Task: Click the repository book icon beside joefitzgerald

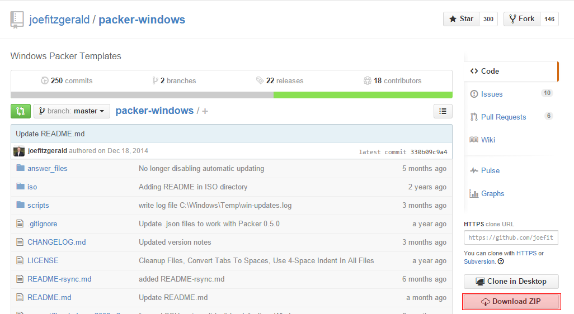Action: pyautogui.click(x=17, y=20)
